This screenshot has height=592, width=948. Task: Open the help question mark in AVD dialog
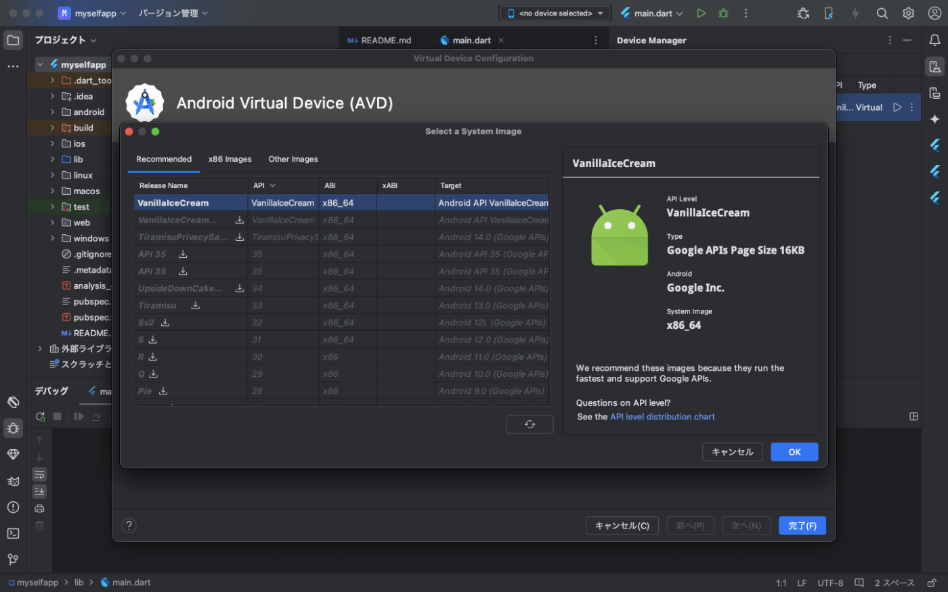click(x=129, y=525)
